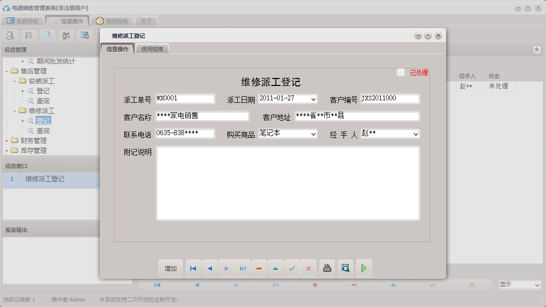Enable the 已处理 checkbox

point(401,72)
